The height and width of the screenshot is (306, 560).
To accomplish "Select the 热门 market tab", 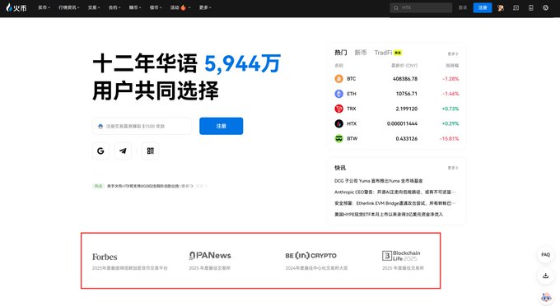I will tap(340, 53).
